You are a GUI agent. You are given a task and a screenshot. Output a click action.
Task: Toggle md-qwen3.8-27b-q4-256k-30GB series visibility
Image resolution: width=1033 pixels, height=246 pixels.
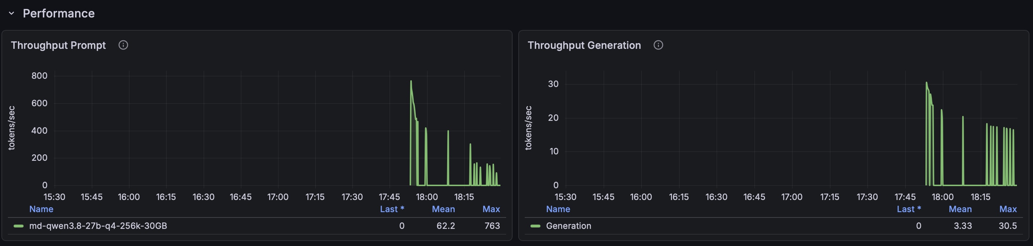click(x=98, y=226)
